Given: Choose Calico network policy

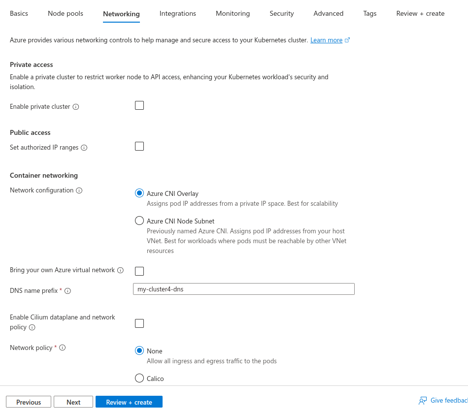Looking at the screenshot, I should coord(139,378).
